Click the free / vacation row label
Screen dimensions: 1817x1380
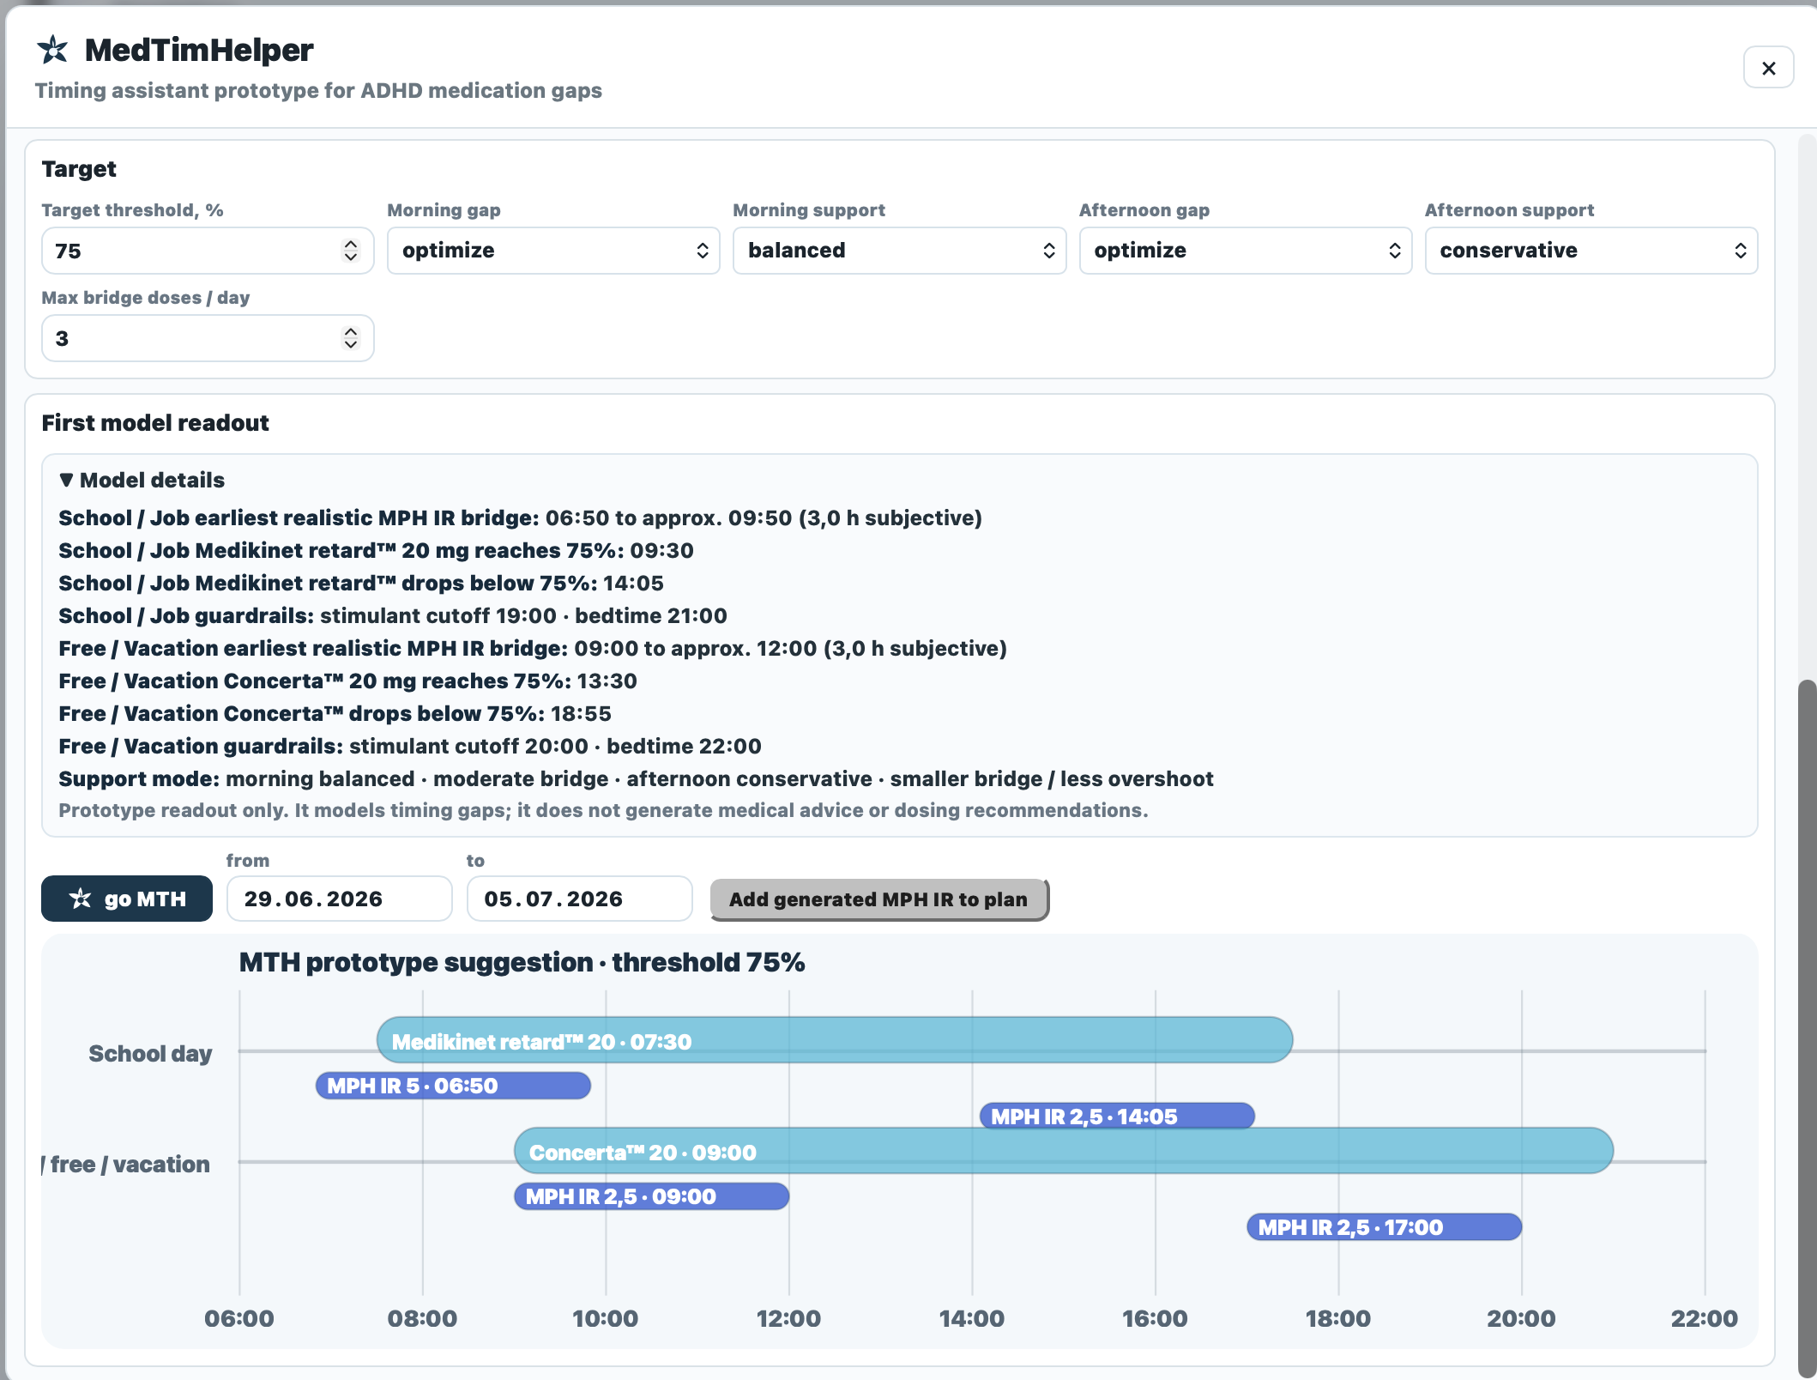126,1164
